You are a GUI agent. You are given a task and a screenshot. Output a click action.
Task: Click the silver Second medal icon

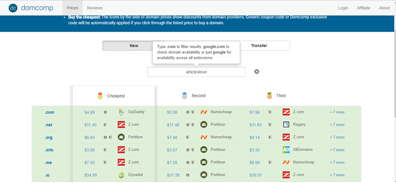[185, 96]
